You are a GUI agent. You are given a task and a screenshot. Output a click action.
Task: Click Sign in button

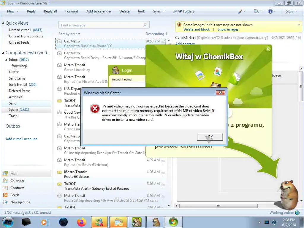(291, 11)
